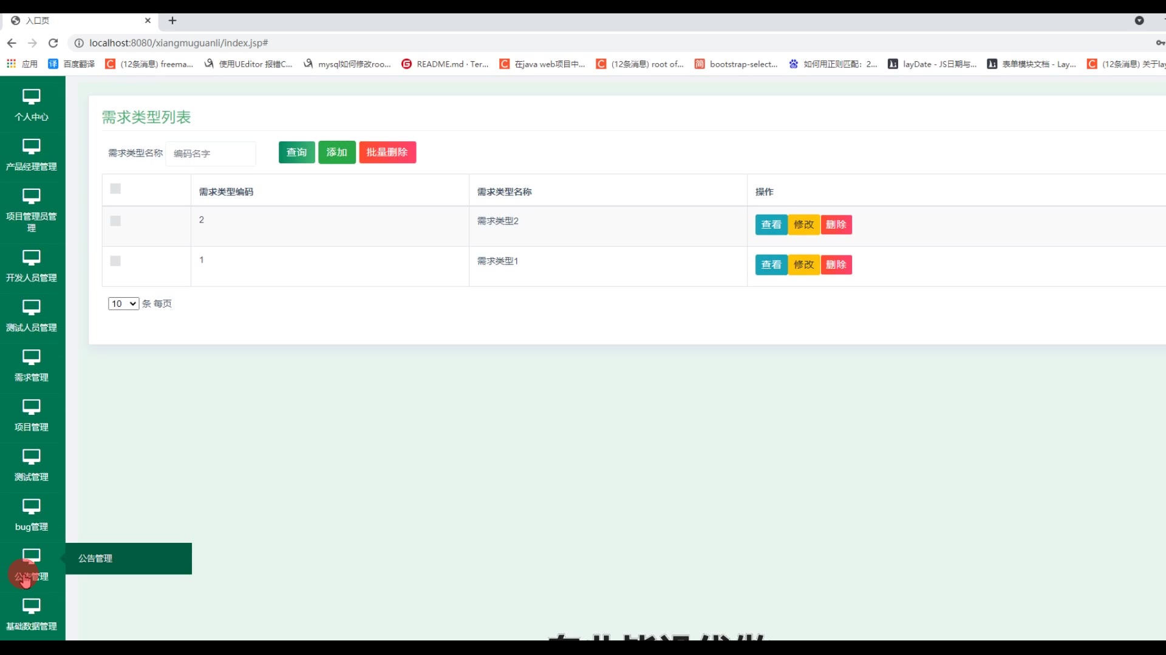
Task: Open 产品经理管理 monitor icon
Action: click(31, 147)
